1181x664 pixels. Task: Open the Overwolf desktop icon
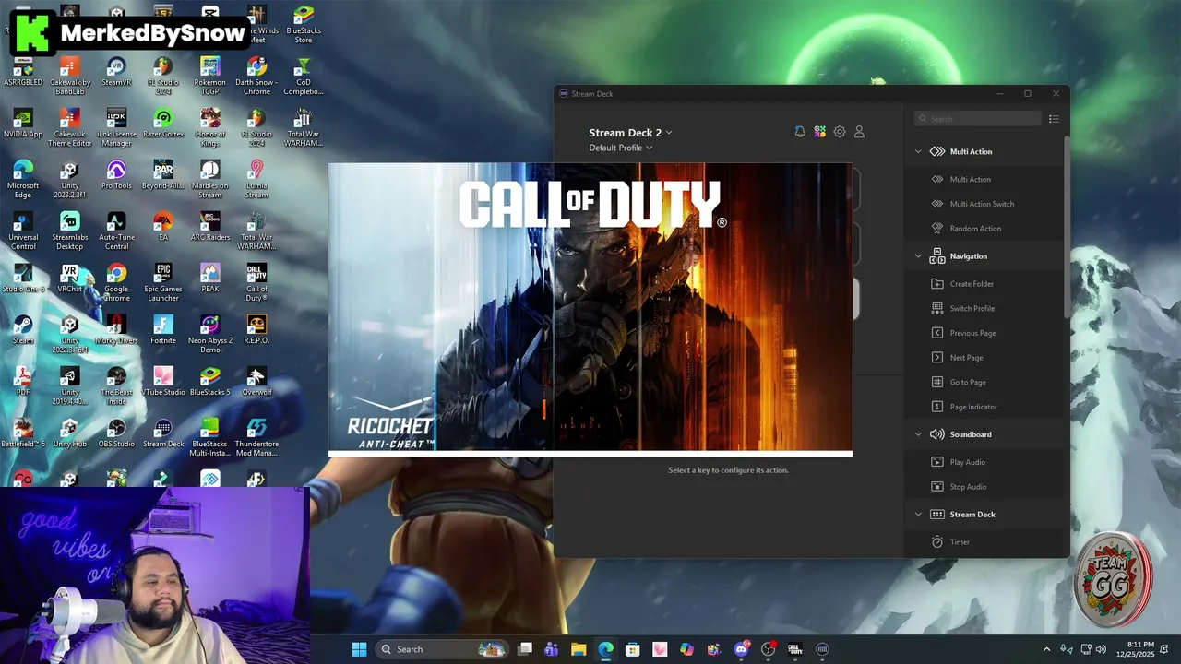(256, 382)
